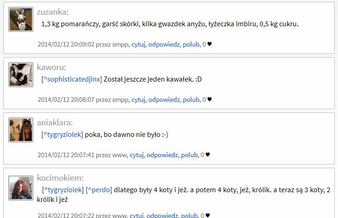This screenshot has width=338, height=218.
Task: Click 'cytuj' under kaworu's post
Action: pyautogui.click(x=138, y=100)
